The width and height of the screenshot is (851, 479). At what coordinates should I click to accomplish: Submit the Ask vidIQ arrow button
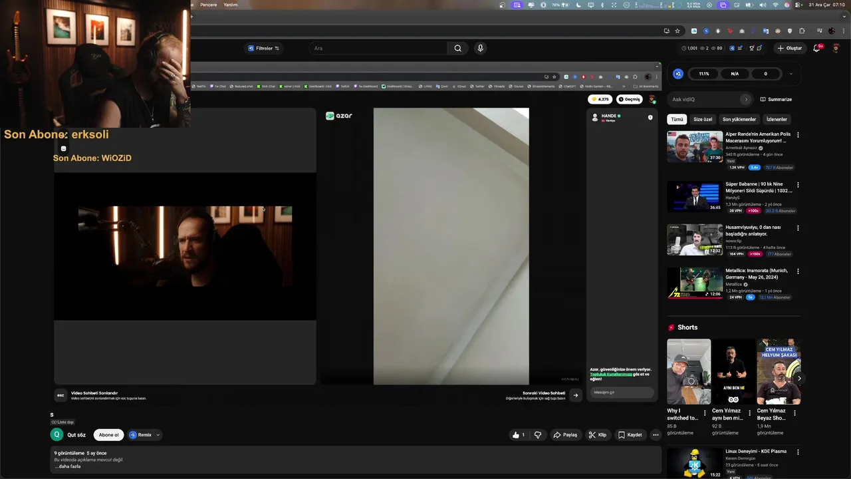point(746,99)
